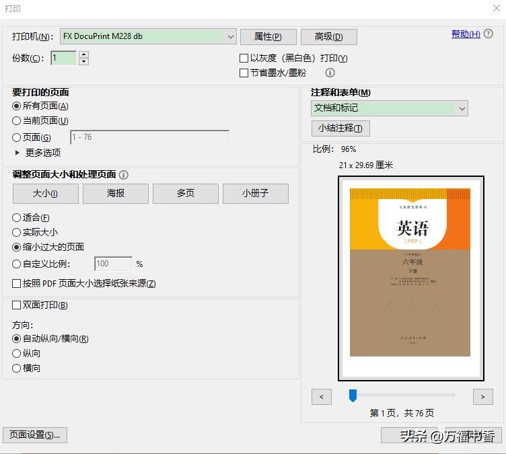The image size is (506, 454).
Task: Choose 纵向 orientation
Action: coord(16,353)
